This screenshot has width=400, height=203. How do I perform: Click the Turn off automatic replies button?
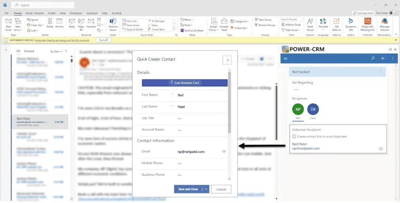pyautogui.click(x=104, y=40)
